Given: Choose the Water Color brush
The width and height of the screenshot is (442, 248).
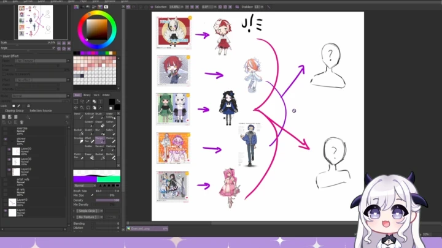Looking at the screenshot, I should [x=110, y=116].
